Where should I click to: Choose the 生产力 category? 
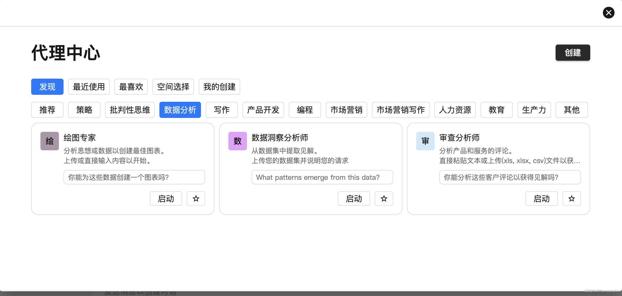click(534, 110)
